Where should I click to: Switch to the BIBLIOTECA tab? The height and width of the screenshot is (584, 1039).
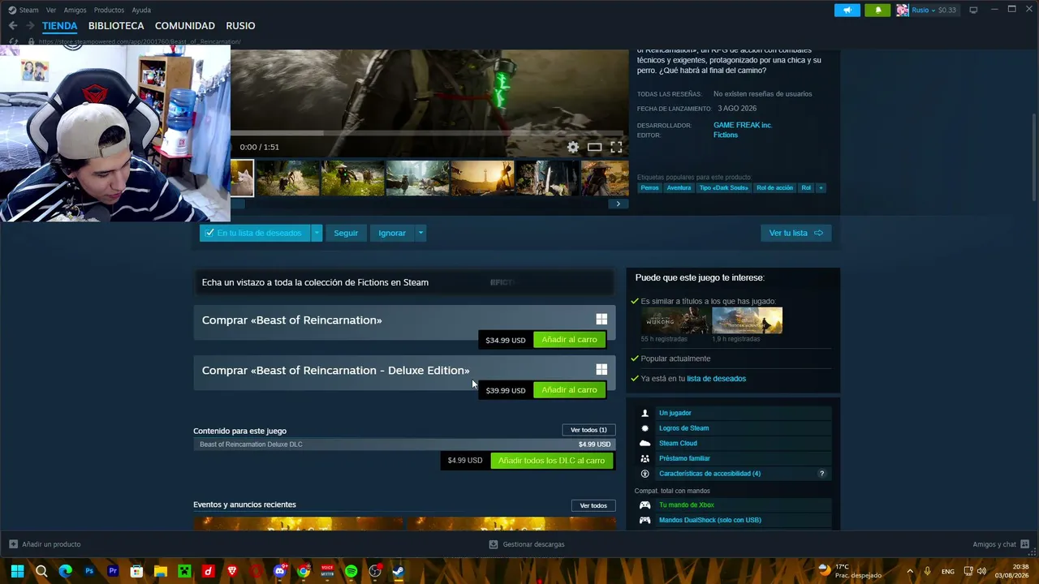[x=116, y=26]
